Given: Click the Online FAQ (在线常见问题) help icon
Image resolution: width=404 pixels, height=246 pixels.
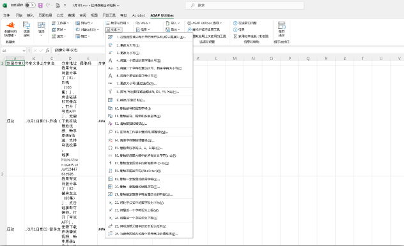Looking at the screenshot, I should (x=245, y=23).
